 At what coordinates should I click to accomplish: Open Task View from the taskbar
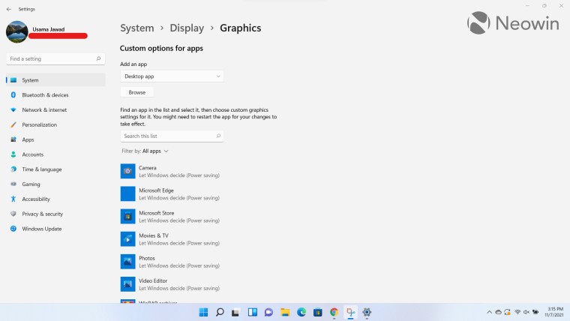tap(235, 312)
